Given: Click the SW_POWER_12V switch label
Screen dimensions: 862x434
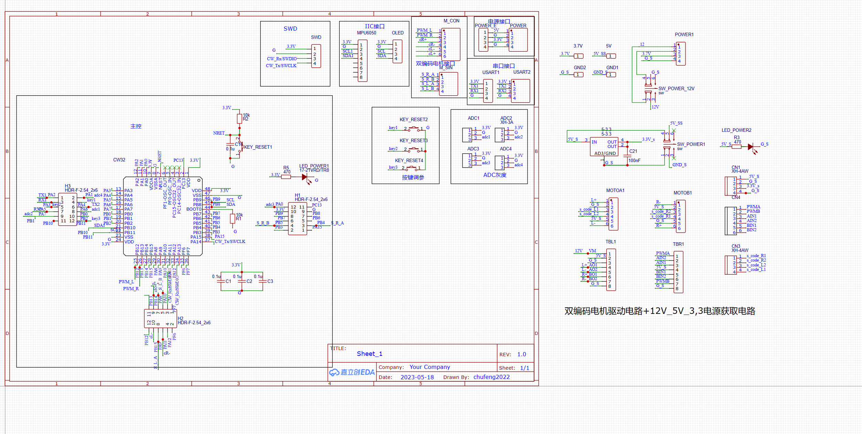Looking at the screenshot, I should 676,88.
